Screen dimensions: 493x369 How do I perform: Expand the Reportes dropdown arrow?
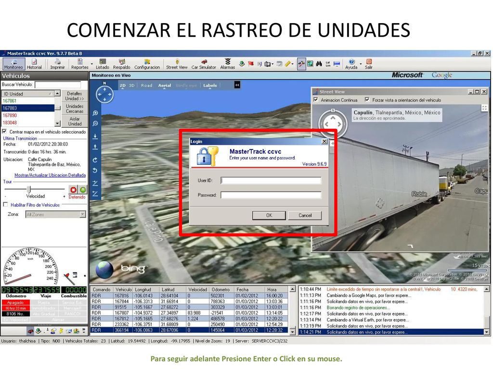[92, 64]
